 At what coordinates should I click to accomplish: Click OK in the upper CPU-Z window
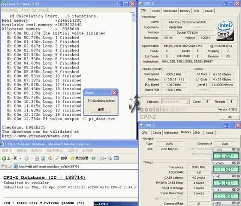230,117
